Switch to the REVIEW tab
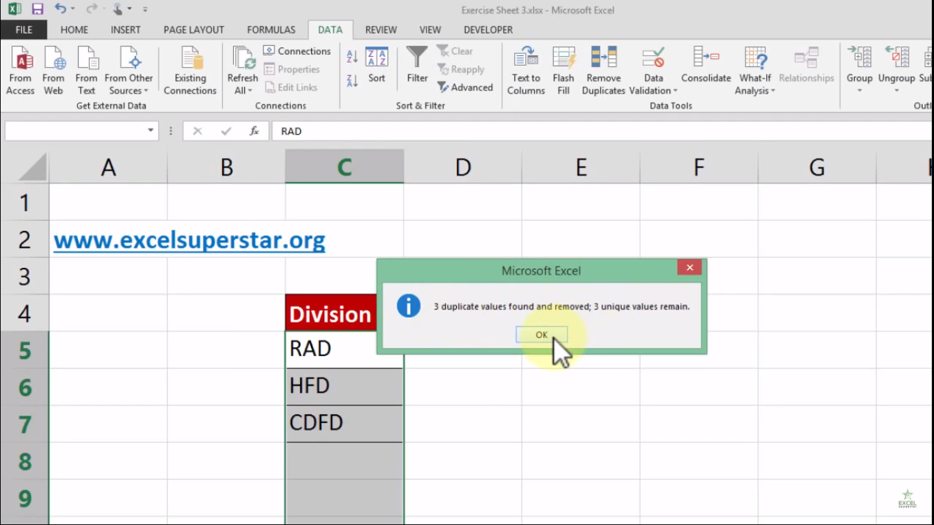The height and width of the screenshot is (525, 934). pyautogui.click(x=381, y=30)
